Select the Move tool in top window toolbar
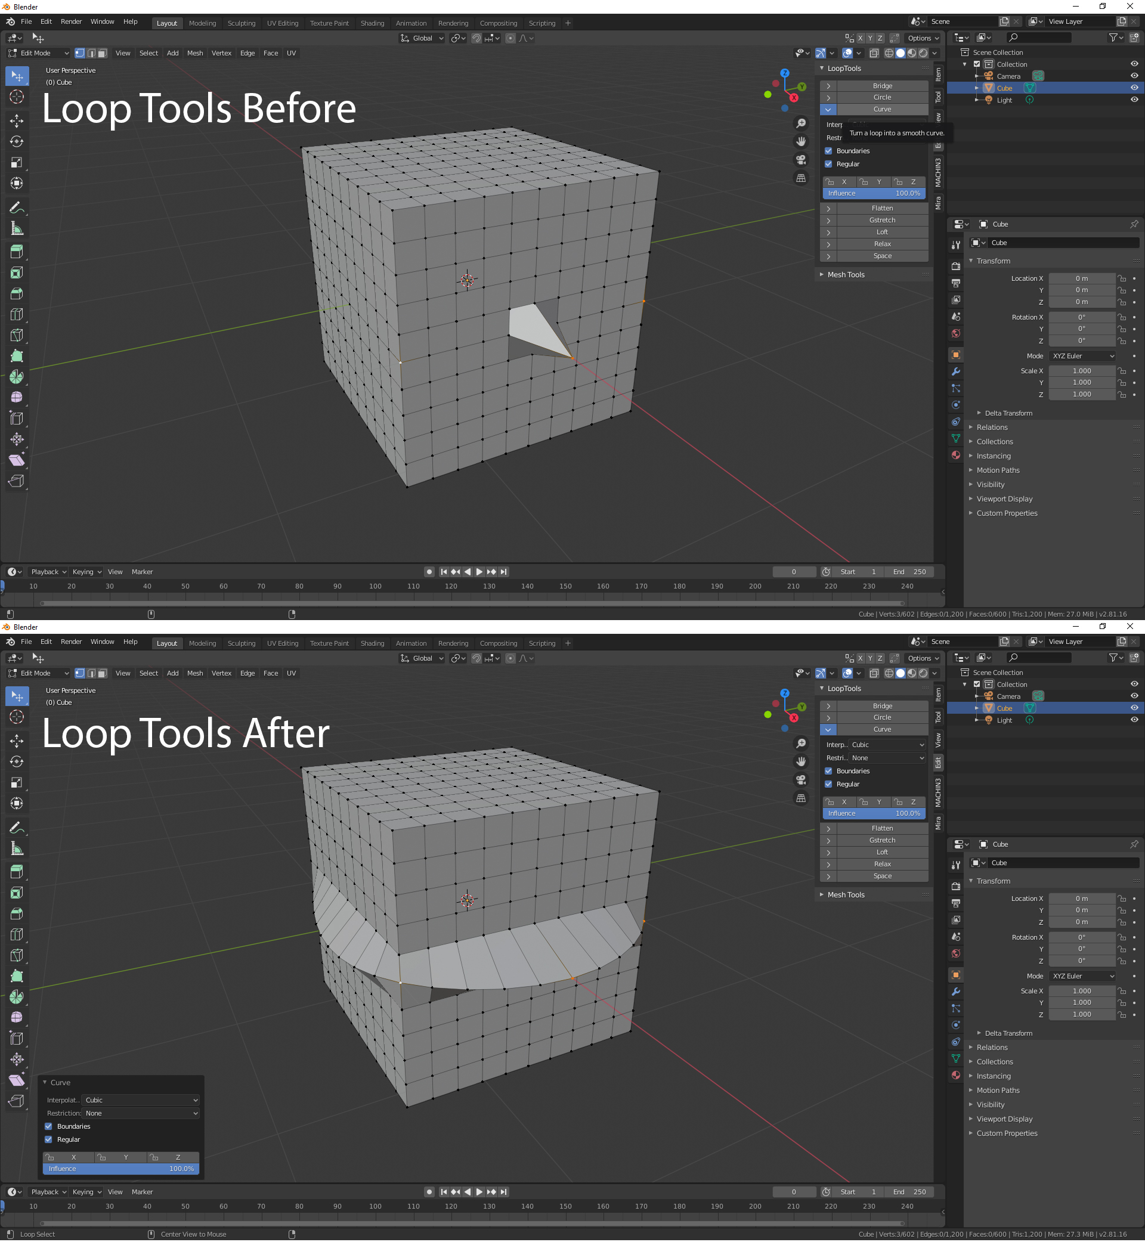Screen dimensions: 1145x1242 click(17, 121)
